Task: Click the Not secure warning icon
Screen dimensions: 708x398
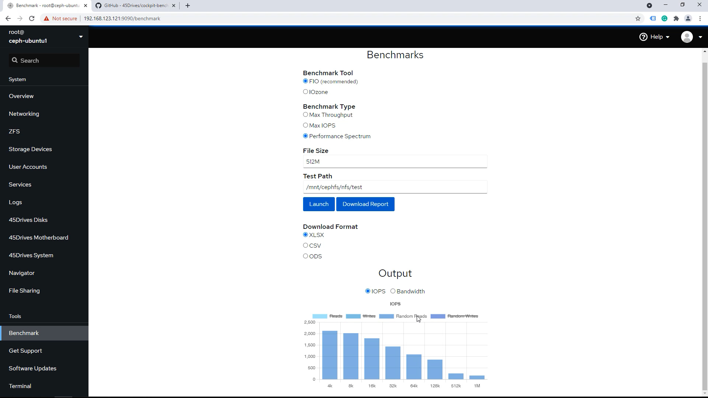Action: 46,18
